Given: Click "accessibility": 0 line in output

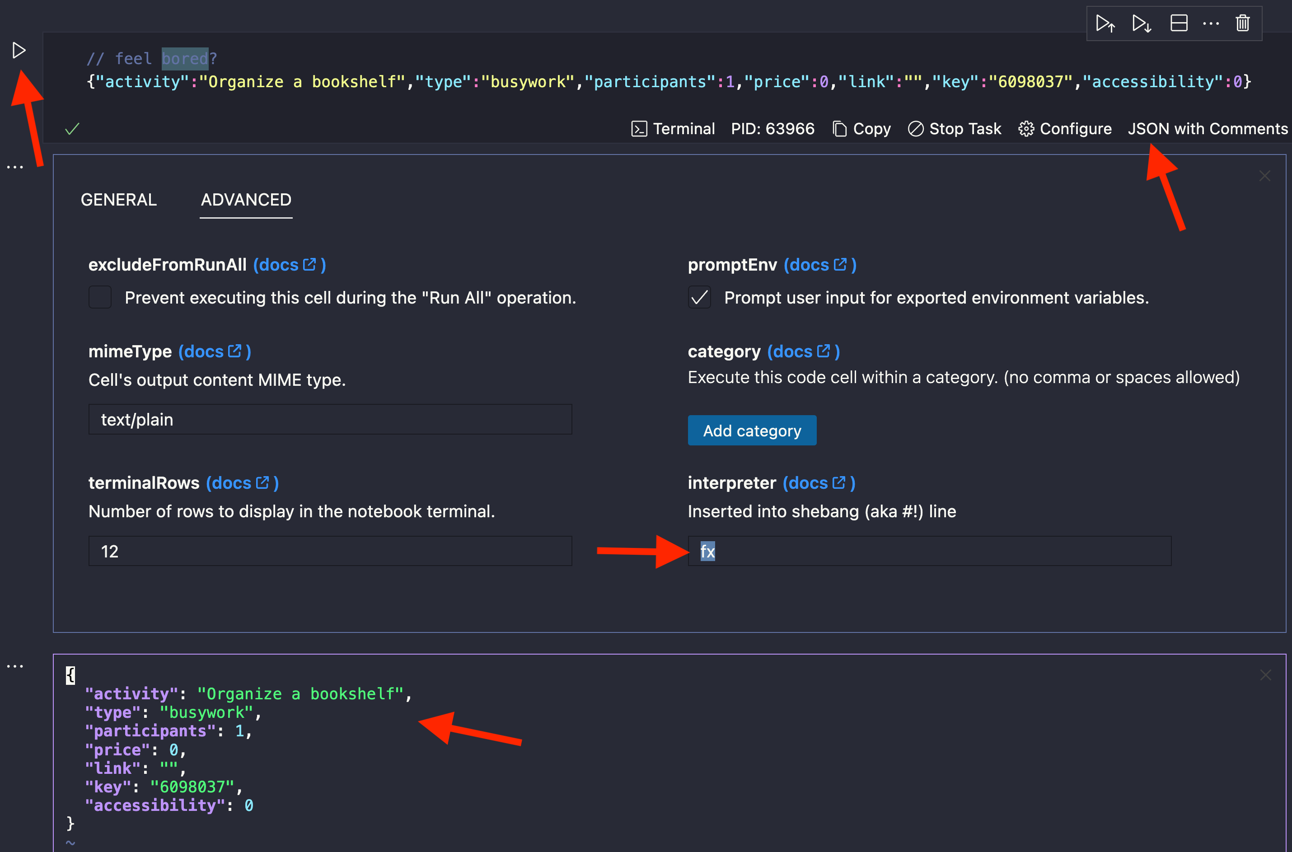Looking at the screenshot, I should (x=169, y=805).
